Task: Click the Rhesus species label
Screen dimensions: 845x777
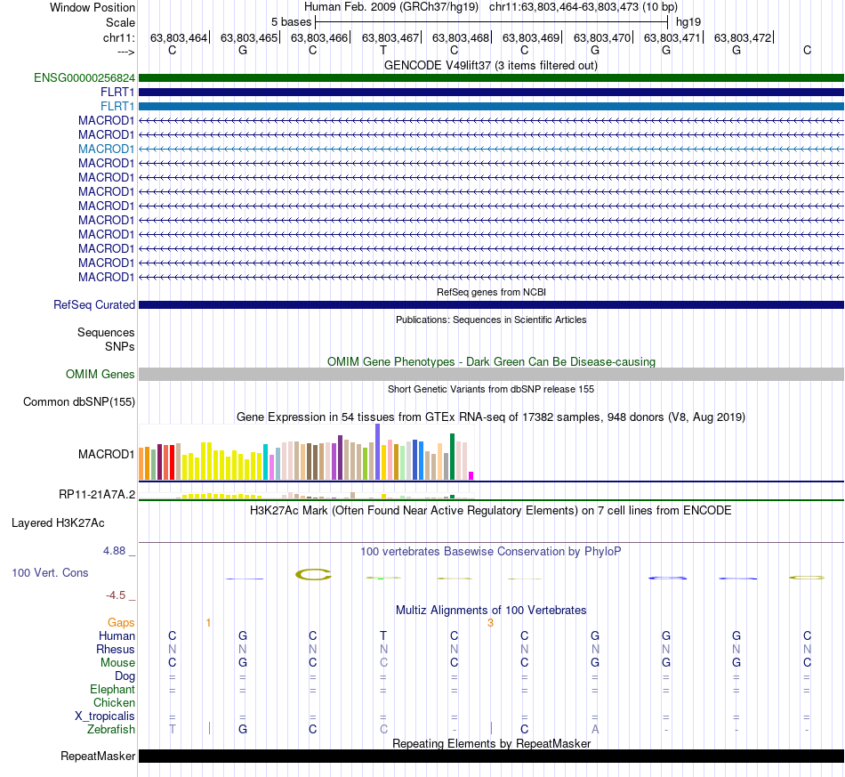Action: pos(116,649)
